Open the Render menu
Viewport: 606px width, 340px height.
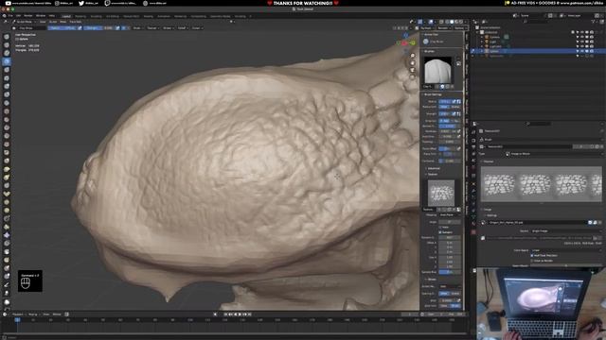pos(28,16)
